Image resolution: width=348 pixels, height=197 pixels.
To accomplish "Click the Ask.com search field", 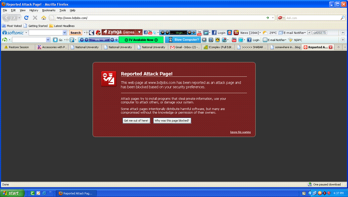I will (x=313, y=18).
